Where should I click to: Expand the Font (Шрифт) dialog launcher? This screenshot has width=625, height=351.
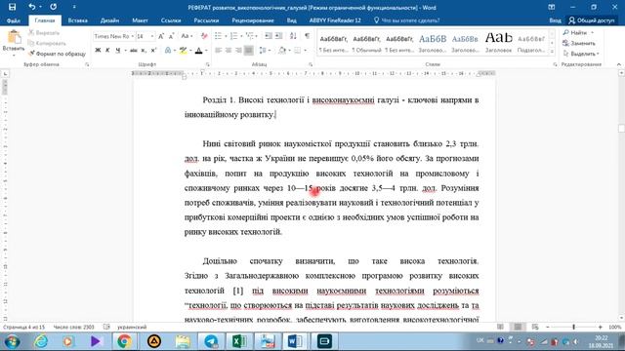[x=207, y=64]
